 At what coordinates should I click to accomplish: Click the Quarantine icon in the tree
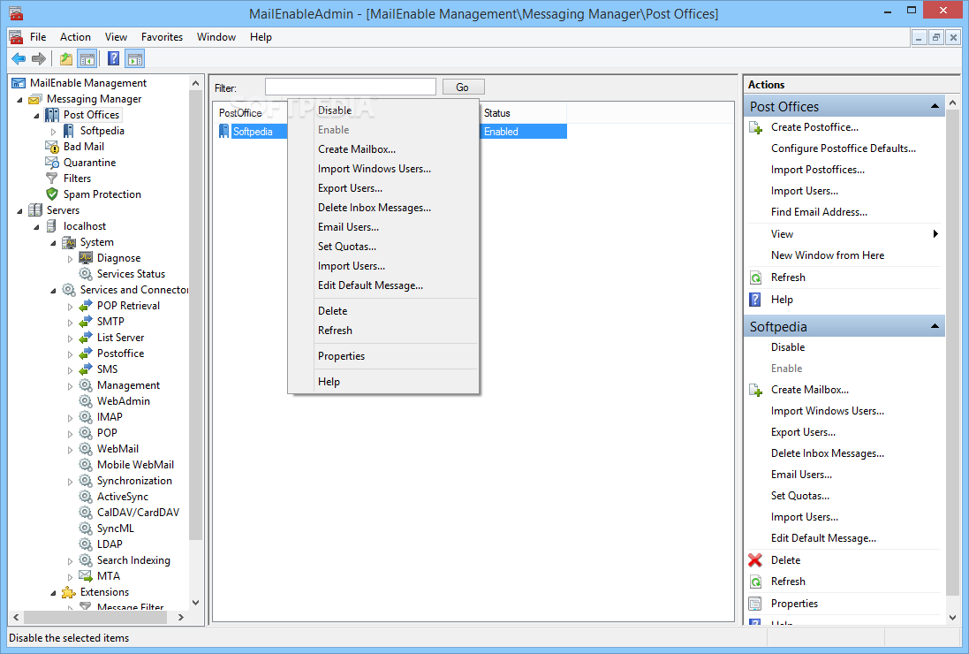pyautogui.click(x=52, y=163)
